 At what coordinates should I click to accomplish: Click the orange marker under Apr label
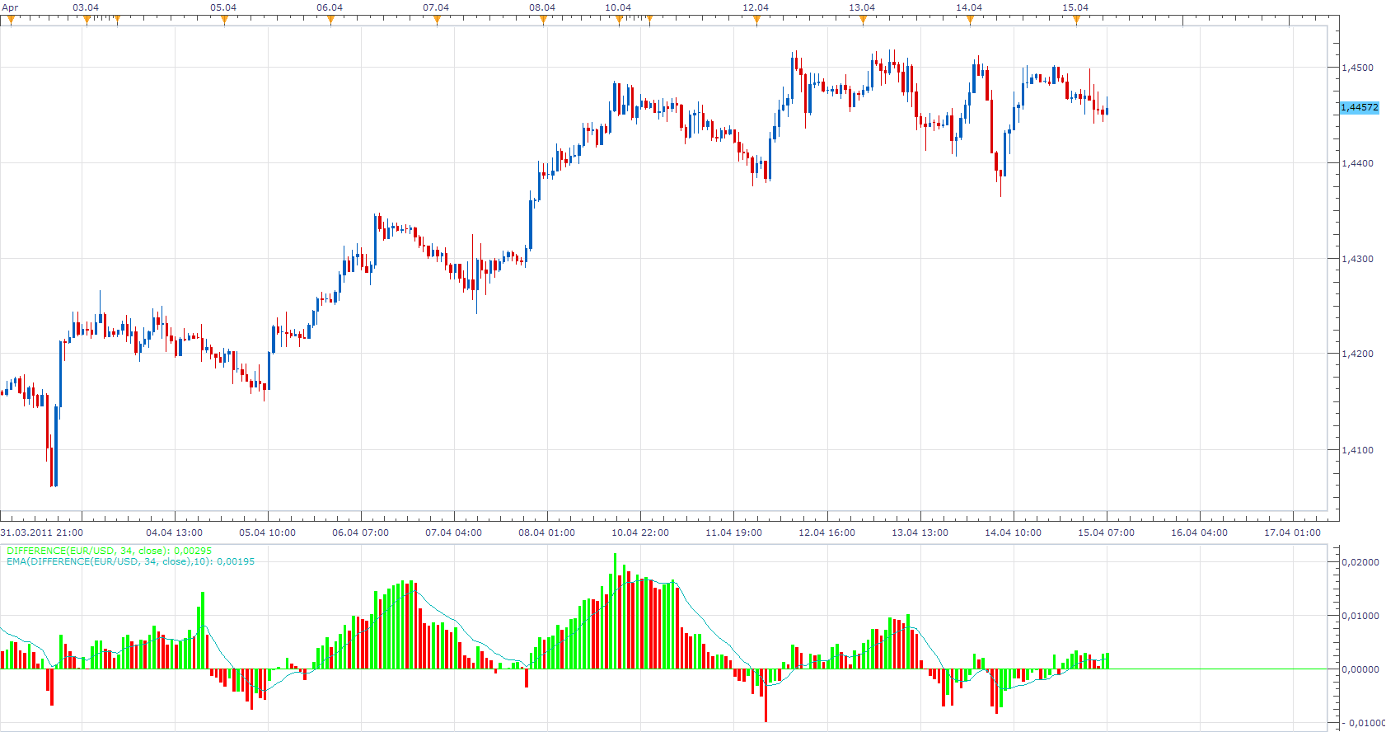tap(11, 21)
